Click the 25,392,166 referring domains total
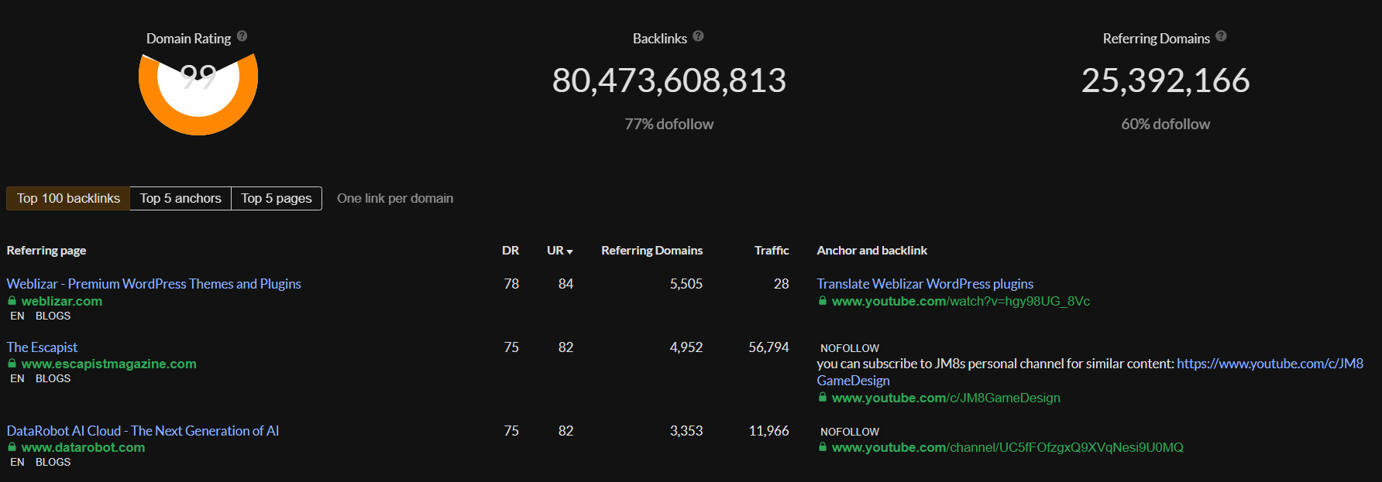Image resolution: width=1382 pixels, height=482 pixels. tap(1165, 80)
